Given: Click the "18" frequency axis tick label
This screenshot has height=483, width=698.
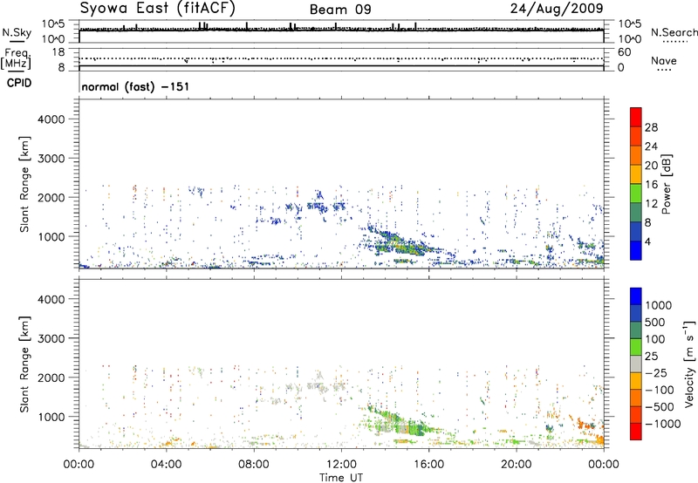Looking at the screenshot, I should tap(58, 52).
